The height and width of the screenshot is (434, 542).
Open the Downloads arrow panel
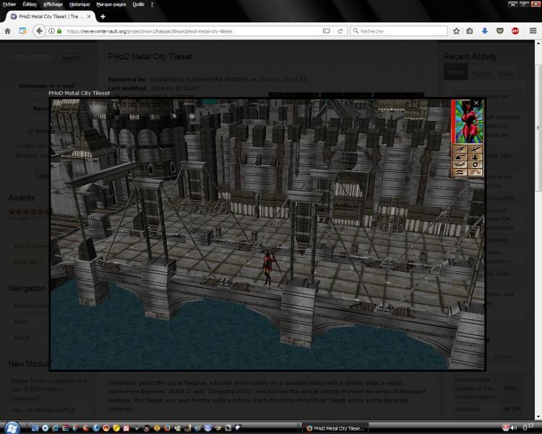485,31
